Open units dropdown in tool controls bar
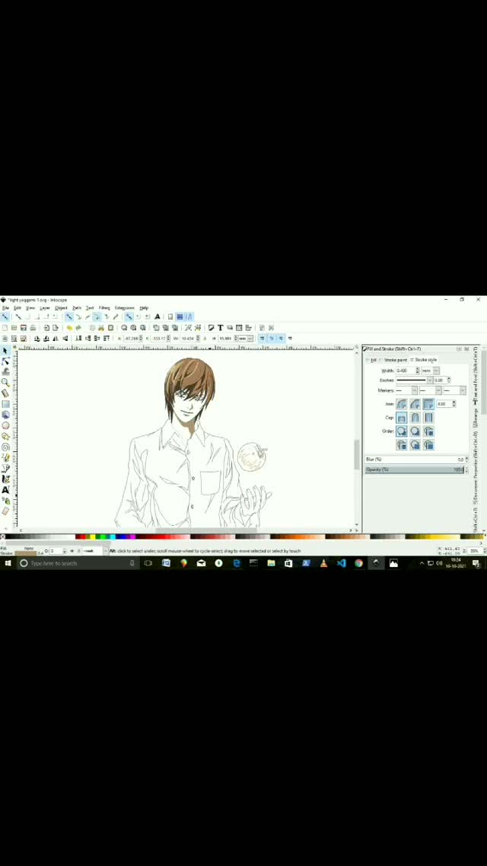 click(x=246, y=338)
